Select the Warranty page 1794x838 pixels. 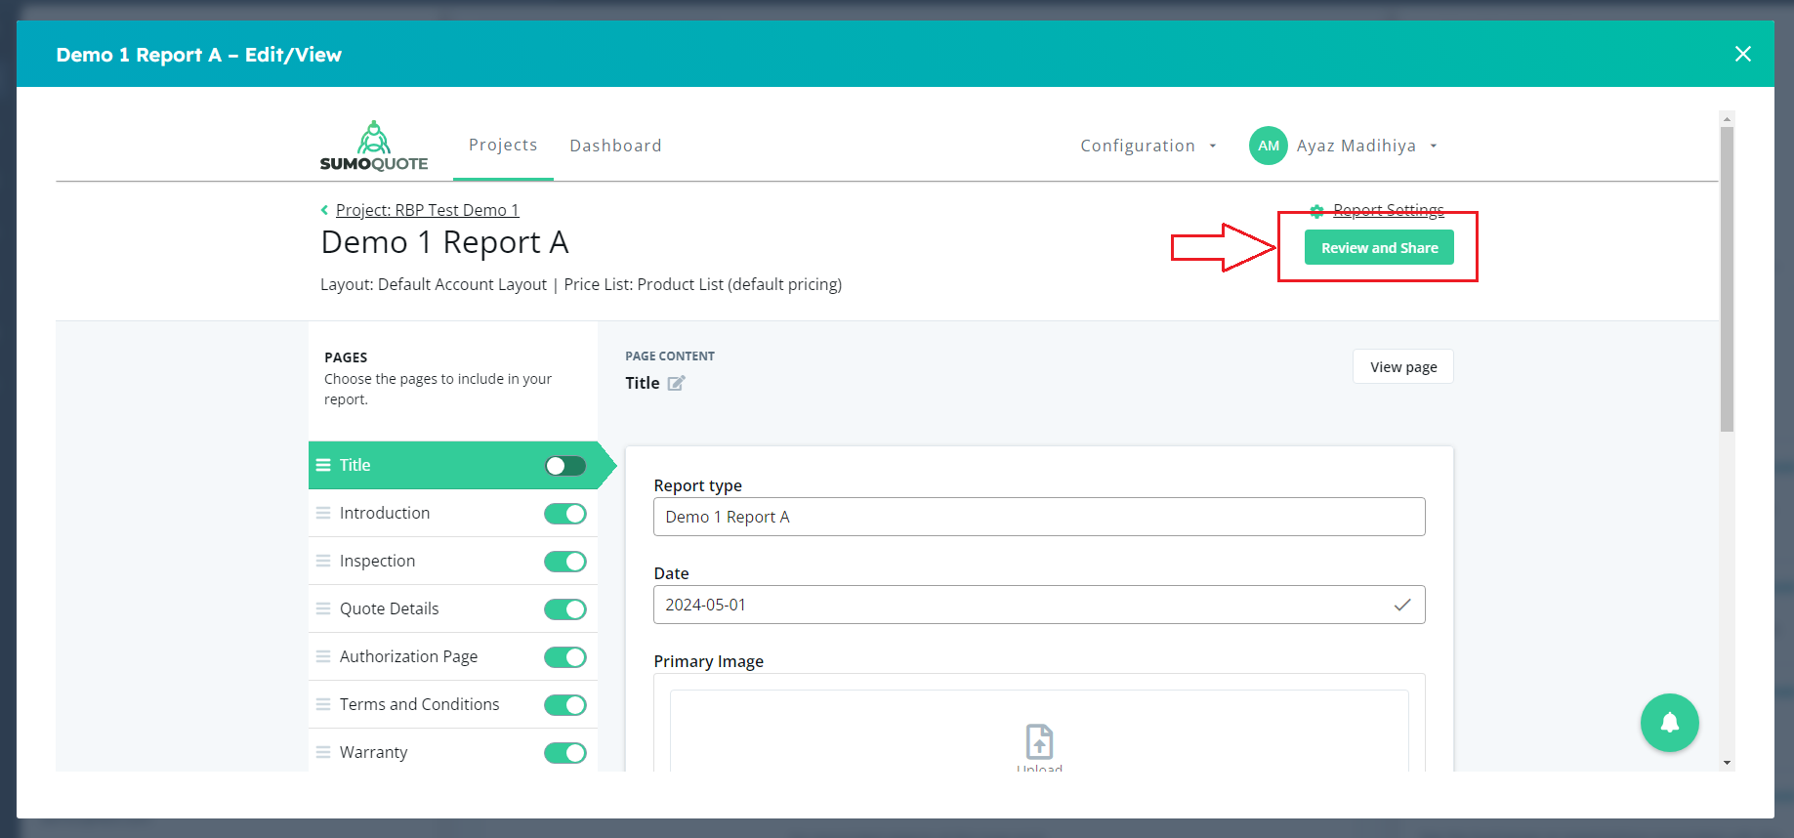[453, 750]
